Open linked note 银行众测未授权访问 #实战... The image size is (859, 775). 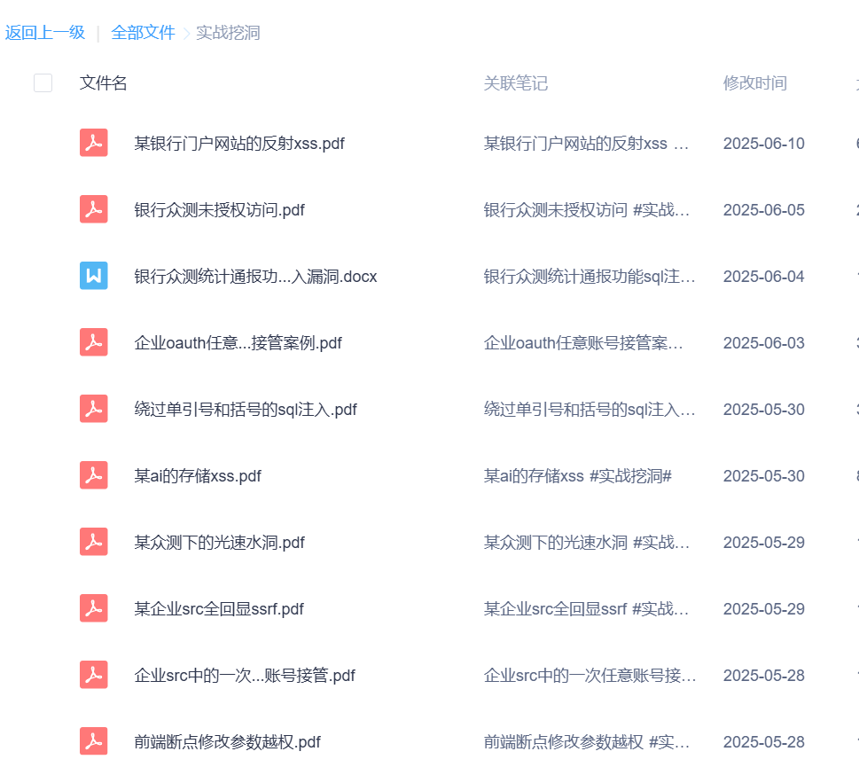tap(586, 209)
